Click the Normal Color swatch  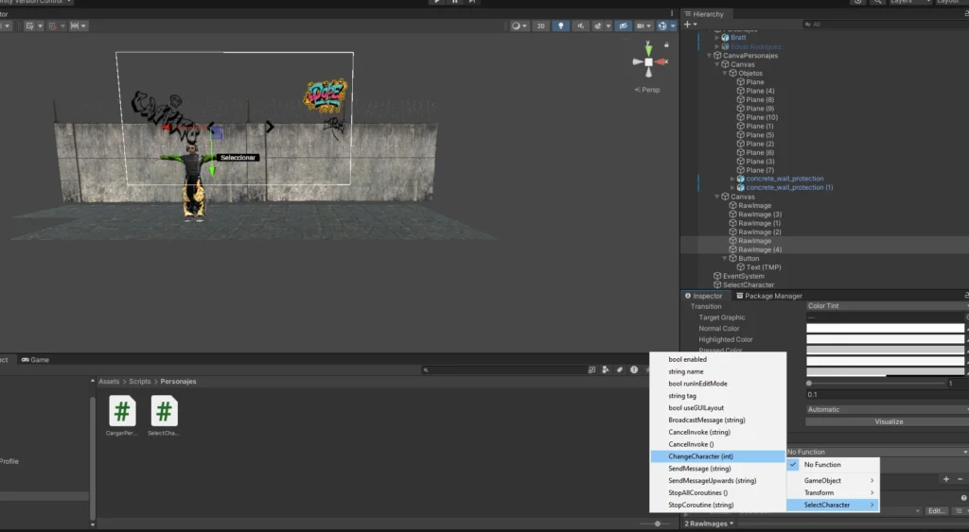(x=885, y=329)
